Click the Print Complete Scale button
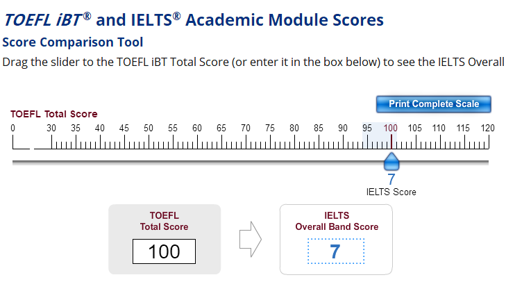Viewport: 506px width, 282px height. [x=433, y=104]
